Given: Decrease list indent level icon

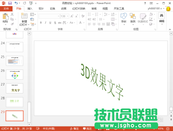Looking at the screenshot, I should pyautogui.click(x=89, y=19).
